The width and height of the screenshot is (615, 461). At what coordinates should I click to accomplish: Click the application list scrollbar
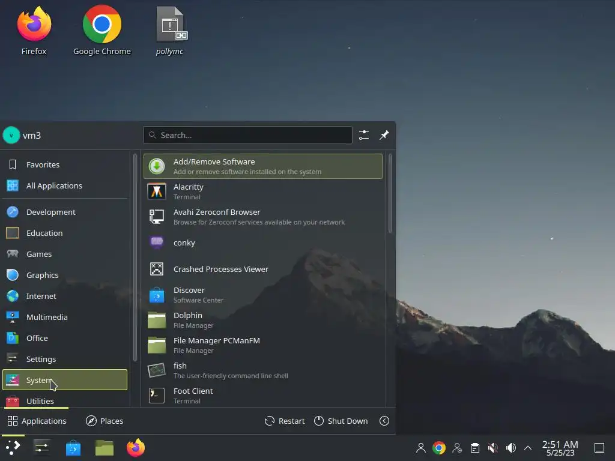tap(390, 194)
